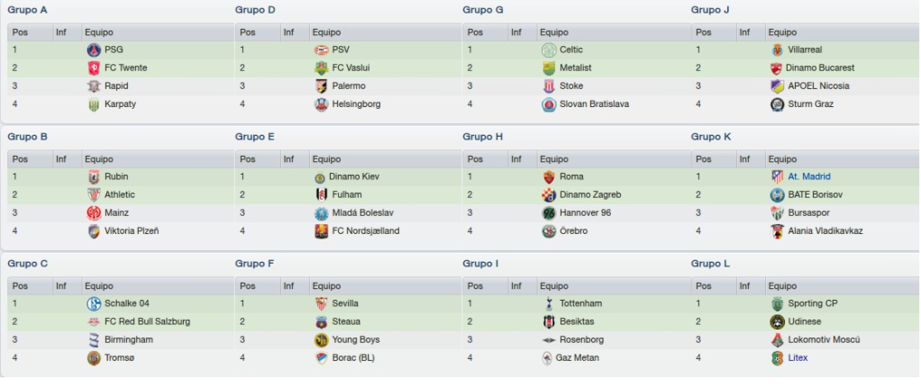Click the Grupo A heading
The height and width of the screenshot is (388, 921).
[x=27, y=10]
